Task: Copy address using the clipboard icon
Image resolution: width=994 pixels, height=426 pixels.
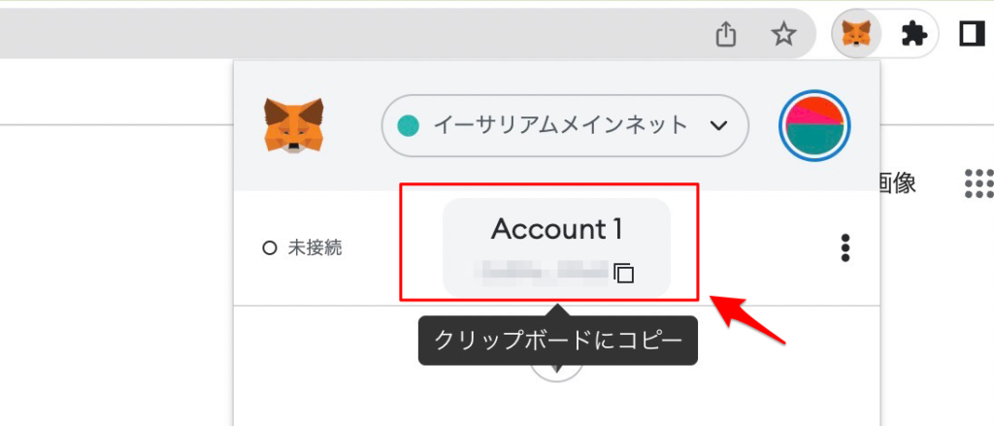Action: pos(624,273)
